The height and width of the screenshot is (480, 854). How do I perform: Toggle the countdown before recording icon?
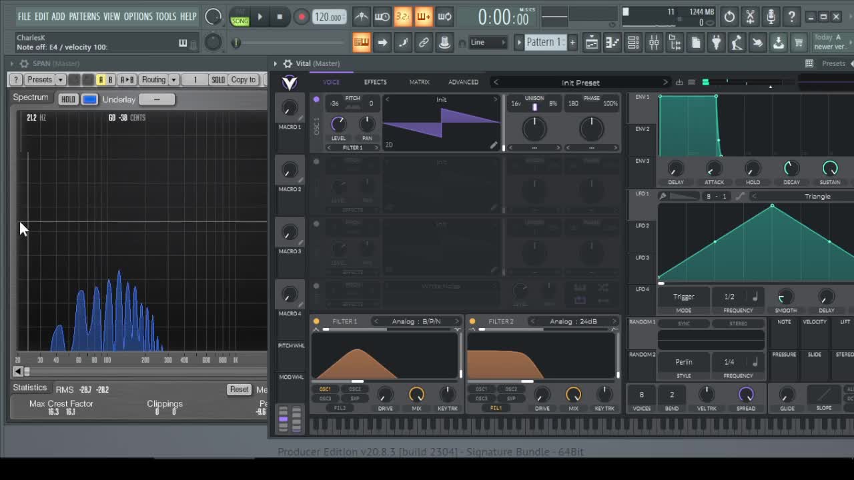402,17
